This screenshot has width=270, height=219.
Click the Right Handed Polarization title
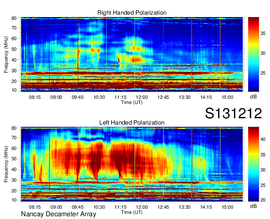132,13
